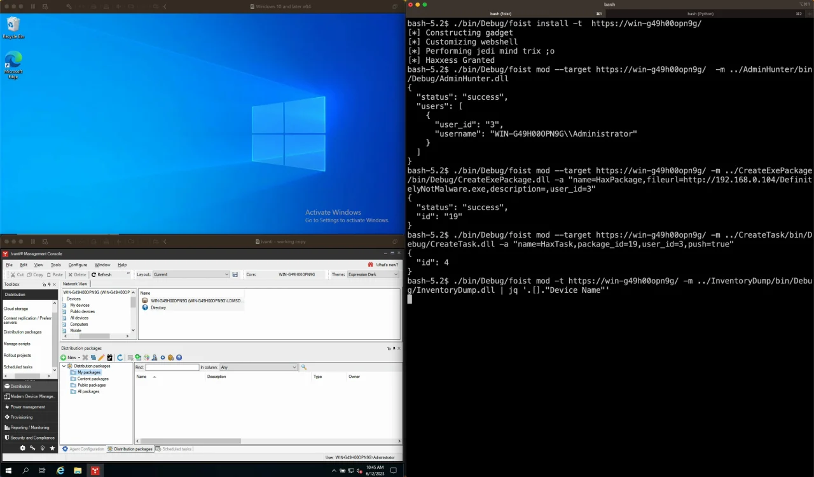This screenshot has width=814, height=477.
Task: Switch to the Agent Configuration tab
Action: coord(83,449)
